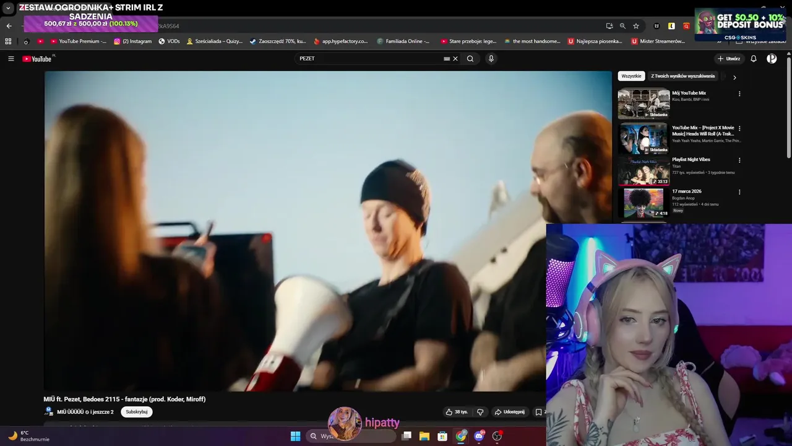The height and width of the screenshot is (446, 792).
Task: Bookmark this page with the star icon
Action: pyautogui.click(x=636, y=26)
